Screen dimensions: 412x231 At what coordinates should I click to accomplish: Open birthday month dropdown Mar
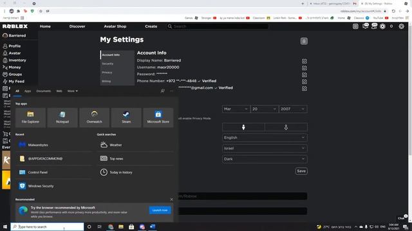[236, 109]
